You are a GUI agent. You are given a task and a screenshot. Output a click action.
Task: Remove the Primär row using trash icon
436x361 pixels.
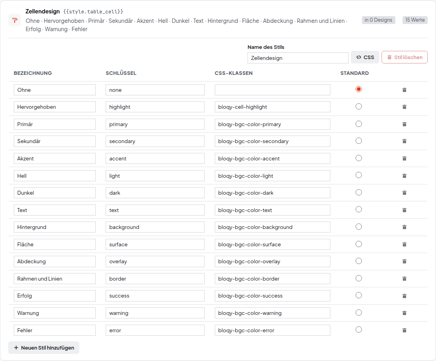coord(404,124)
